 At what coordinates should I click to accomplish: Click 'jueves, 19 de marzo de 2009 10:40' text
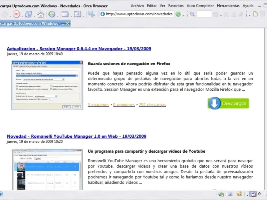(35, 54)
